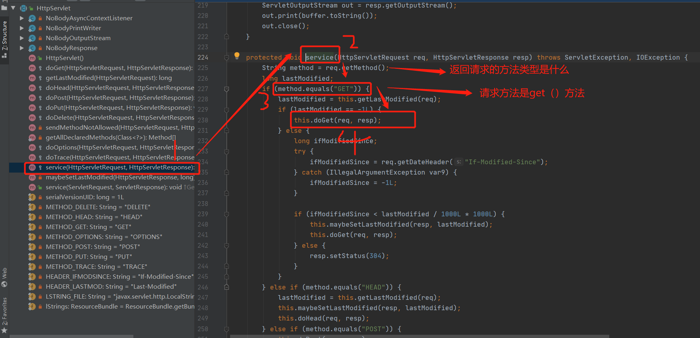Expand the NoBodyAsyncContextListener node
Screen dimensions: 700x338
pos(22,18)
